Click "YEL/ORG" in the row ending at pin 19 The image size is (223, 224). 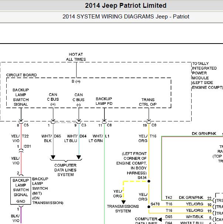(x=195, y=210)
